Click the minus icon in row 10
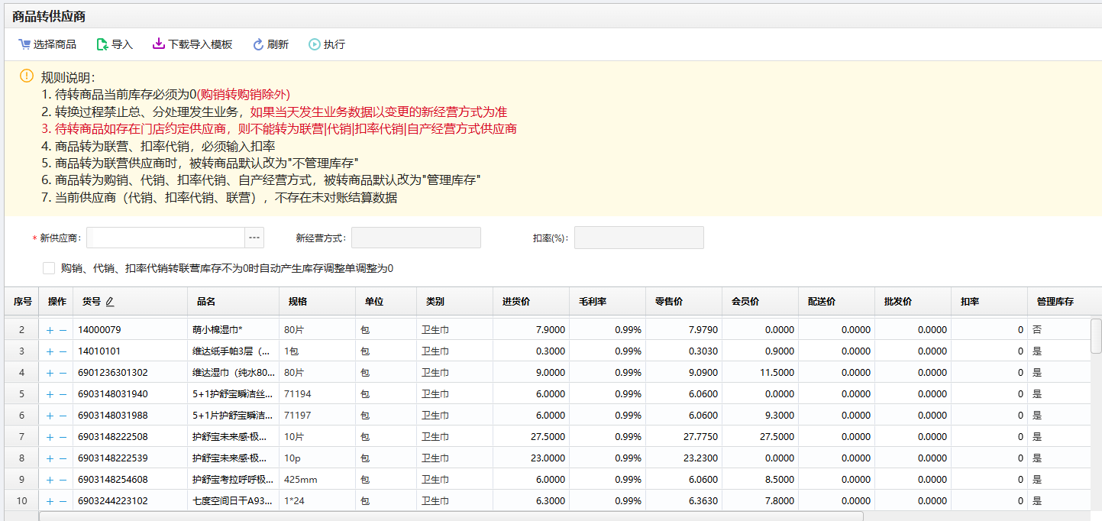Image resolution: width=1102 pixels, height=521 pixels. (x=63, y=501)
